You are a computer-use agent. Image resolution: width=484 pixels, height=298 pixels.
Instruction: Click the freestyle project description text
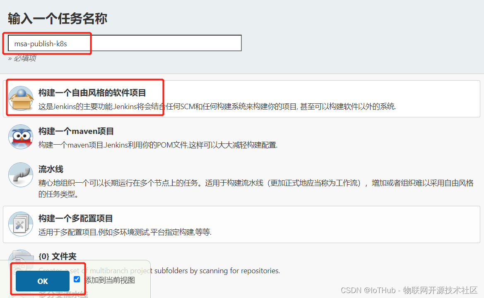point(217,107)
